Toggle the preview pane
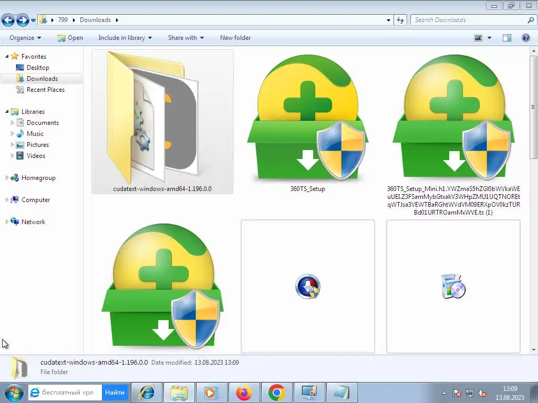 click(507, 38)
